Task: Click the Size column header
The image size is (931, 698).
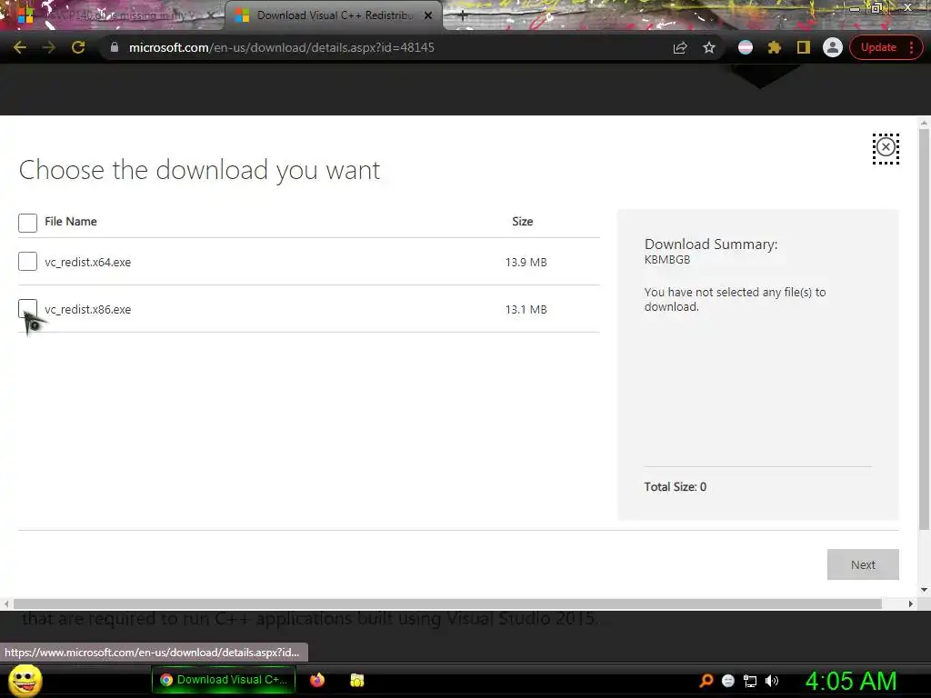Action: coord(523,222)
